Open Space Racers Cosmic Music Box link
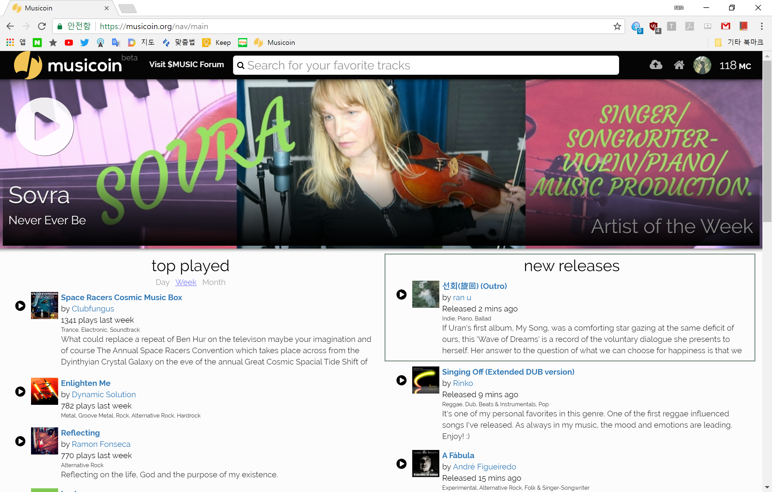772x492 pixels. [x=121, y=297]
